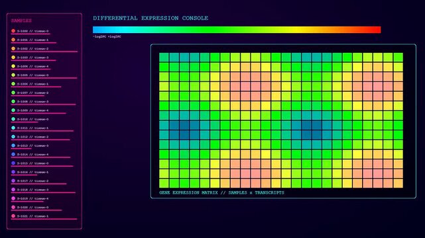The image size is (425, 238).
Task: Click the orange dot next to S-1002
Action: coord(13,49)
